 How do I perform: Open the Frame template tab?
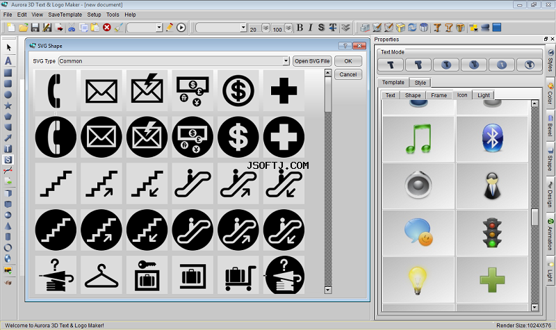(439, 95)
